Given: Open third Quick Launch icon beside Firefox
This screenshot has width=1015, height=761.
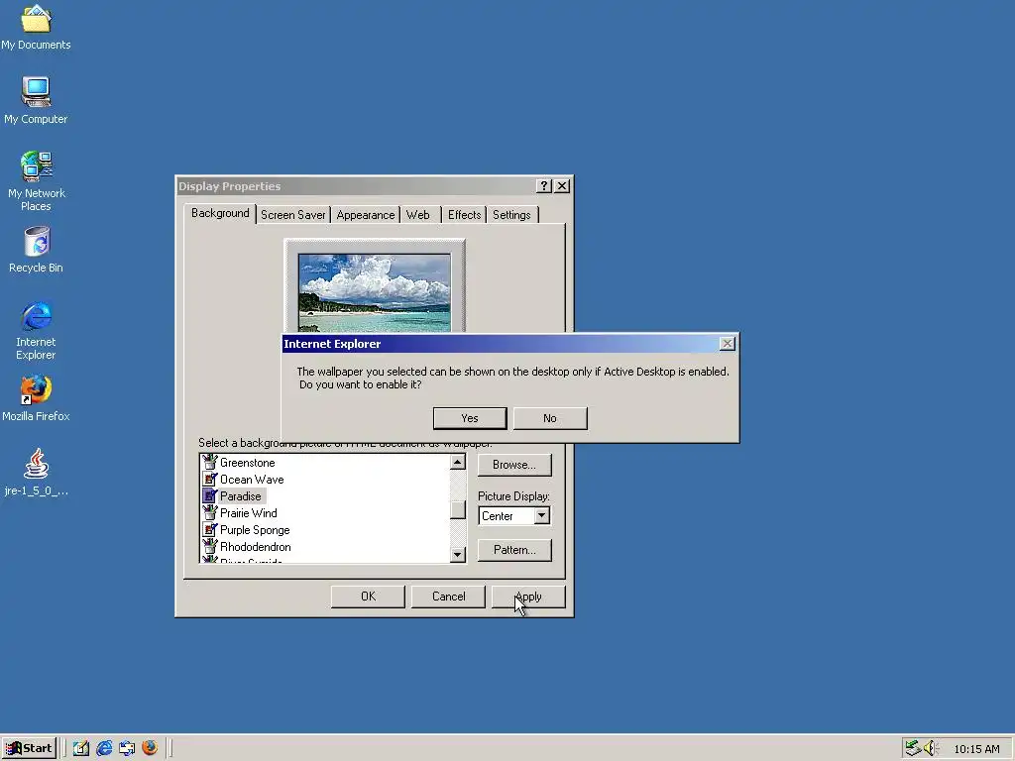Looking at the screenshot, I should tap(127, 748).
